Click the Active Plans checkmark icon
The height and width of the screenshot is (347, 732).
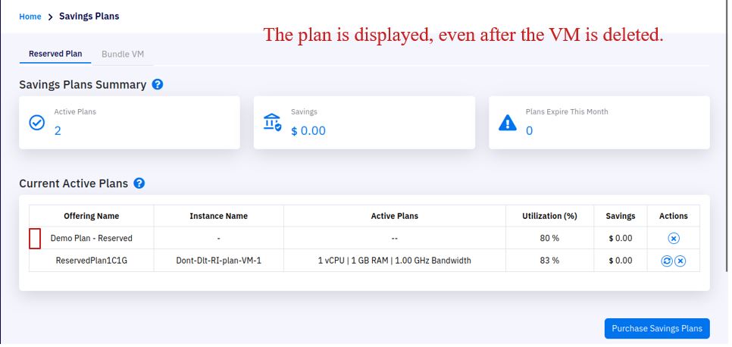pos(37,123)
